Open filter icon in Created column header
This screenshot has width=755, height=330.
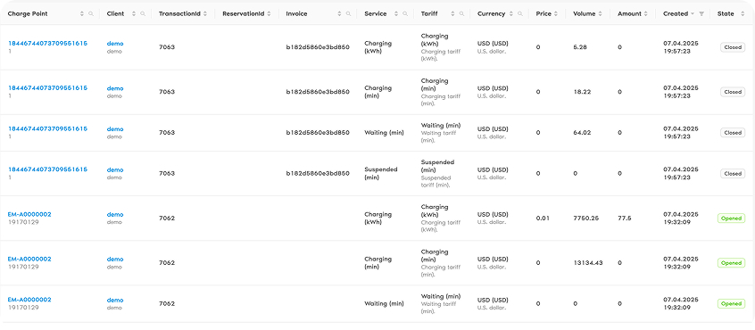(701, 14)
